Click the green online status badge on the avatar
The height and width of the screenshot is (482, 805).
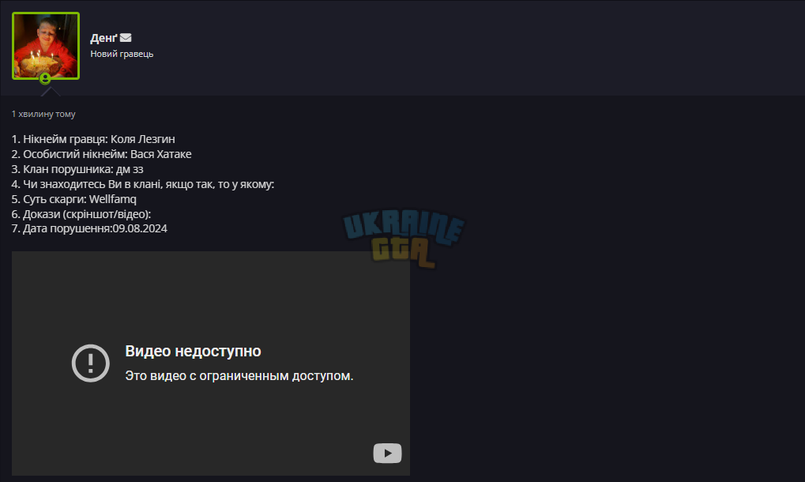point(45,78)
